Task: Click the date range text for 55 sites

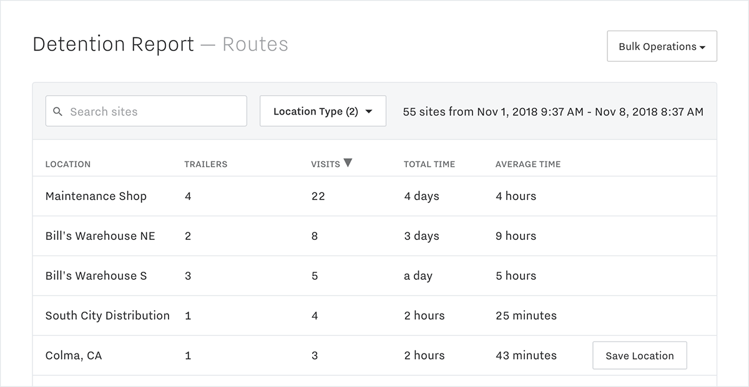Action: point(554,112)
